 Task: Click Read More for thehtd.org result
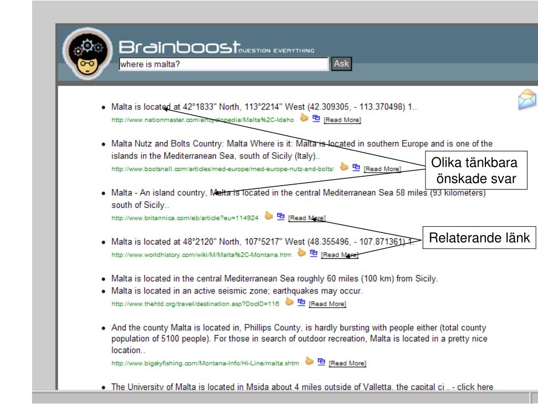[x=327, y=304]
